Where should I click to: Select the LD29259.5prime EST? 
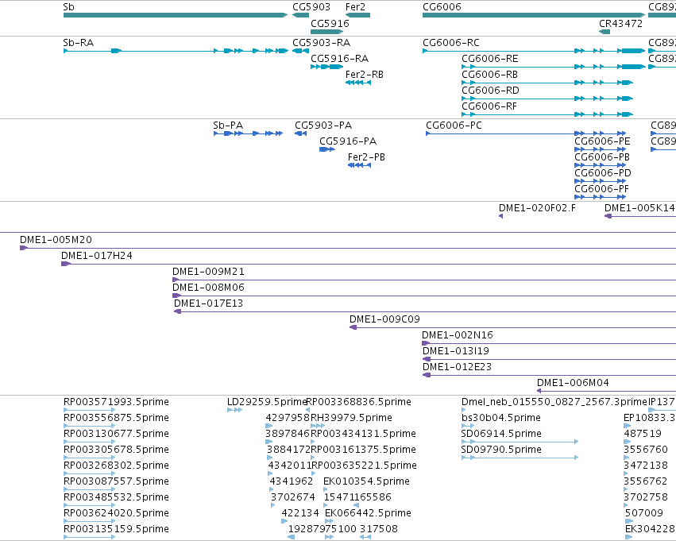(x=234, y=410)
